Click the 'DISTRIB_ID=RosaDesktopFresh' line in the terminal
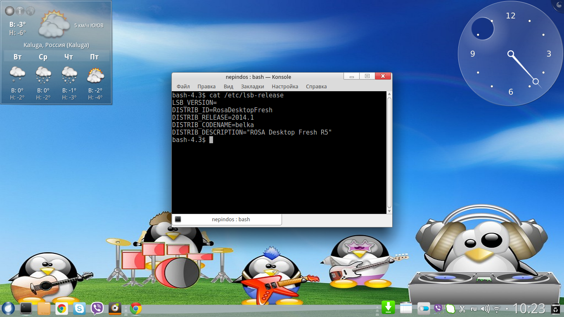This screenshot has height=317, width=564. click(222, 110)
